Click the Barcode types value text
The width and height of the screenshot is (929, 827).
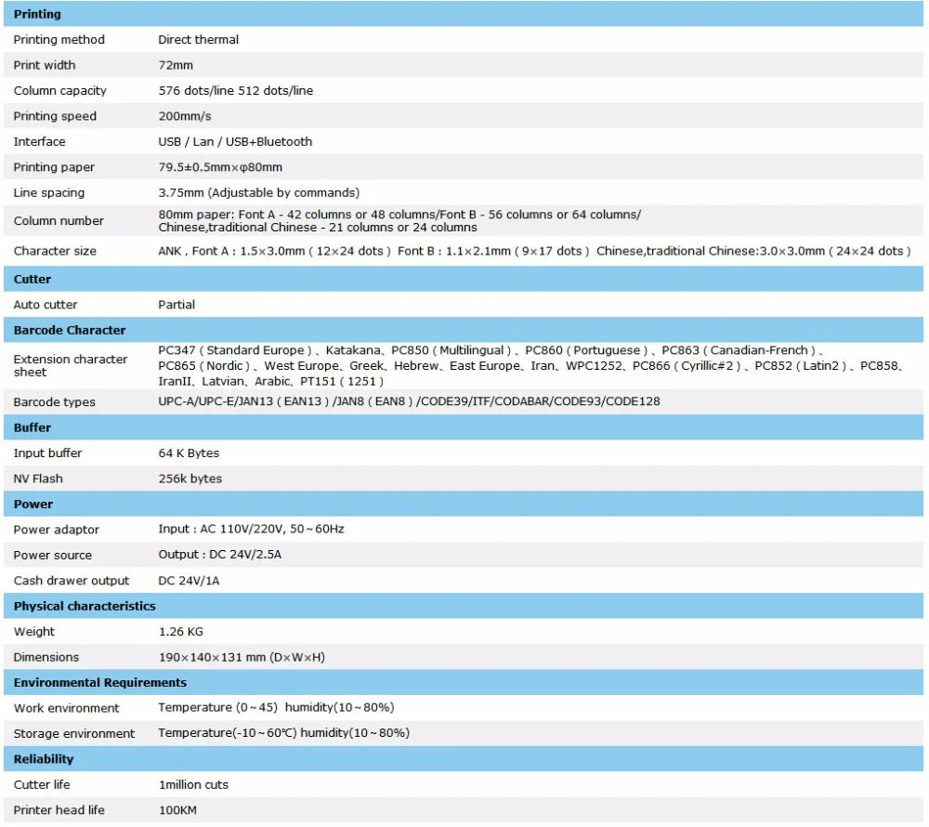click(409, 401)
